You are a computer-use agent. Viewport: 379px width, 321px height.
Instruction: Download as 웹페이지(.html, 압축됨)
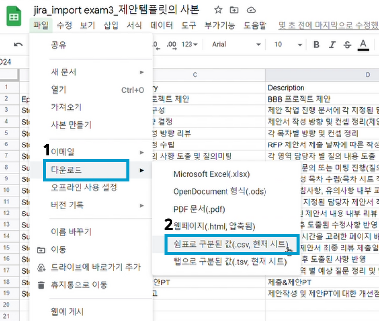point(226,226)
